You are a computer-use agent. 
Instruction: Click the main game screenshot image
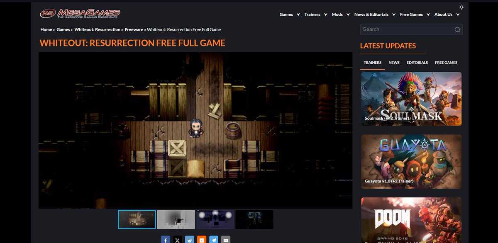(195, 130)
